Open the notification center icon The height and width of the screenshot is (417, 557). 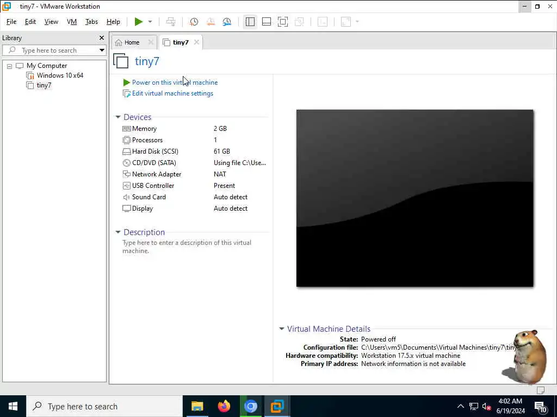pos(540,406)
